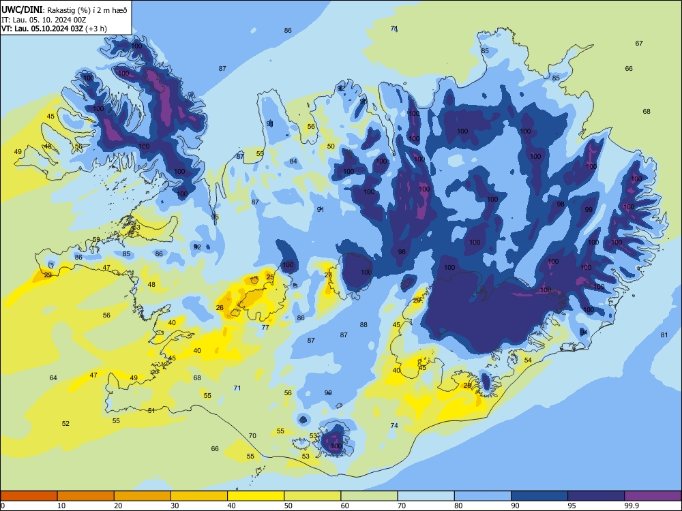The width and height of the screenshot is (682, 511).
Task: Click the dark orange 0–10 legend swatch
Action: coord(29,496)
